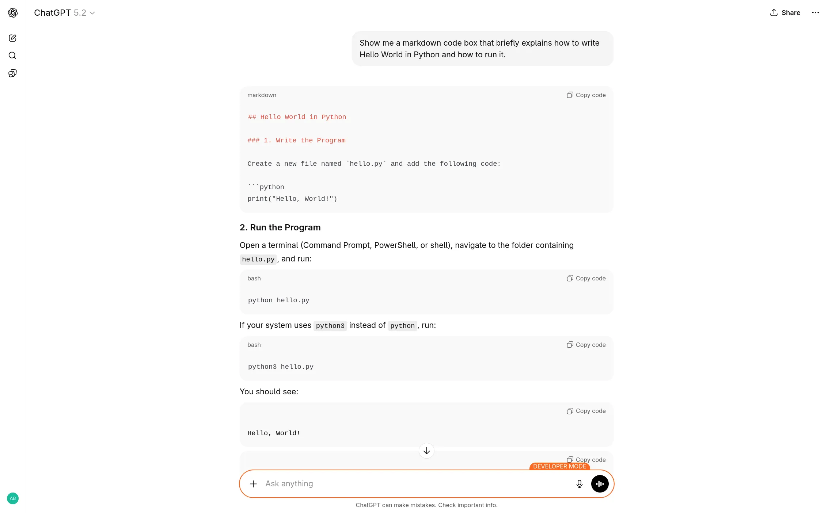This screenshot has width=828, height=513.
Task: Copy the markdown code block
Action: (x=586, y=95)
